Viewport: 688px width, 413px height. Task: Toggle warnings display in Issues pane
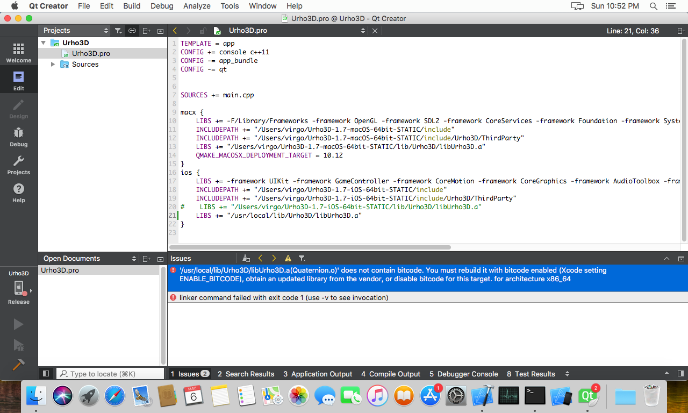pyautogui.click(x=288, y=259)
